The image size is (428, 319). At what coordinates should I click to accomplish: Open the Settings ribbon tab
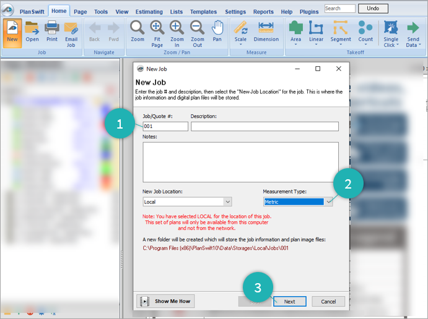pos(235,12)
